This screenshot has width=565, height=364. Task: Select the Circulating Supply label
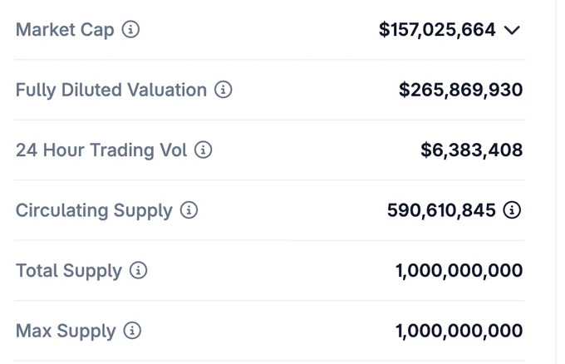[94, 210]
